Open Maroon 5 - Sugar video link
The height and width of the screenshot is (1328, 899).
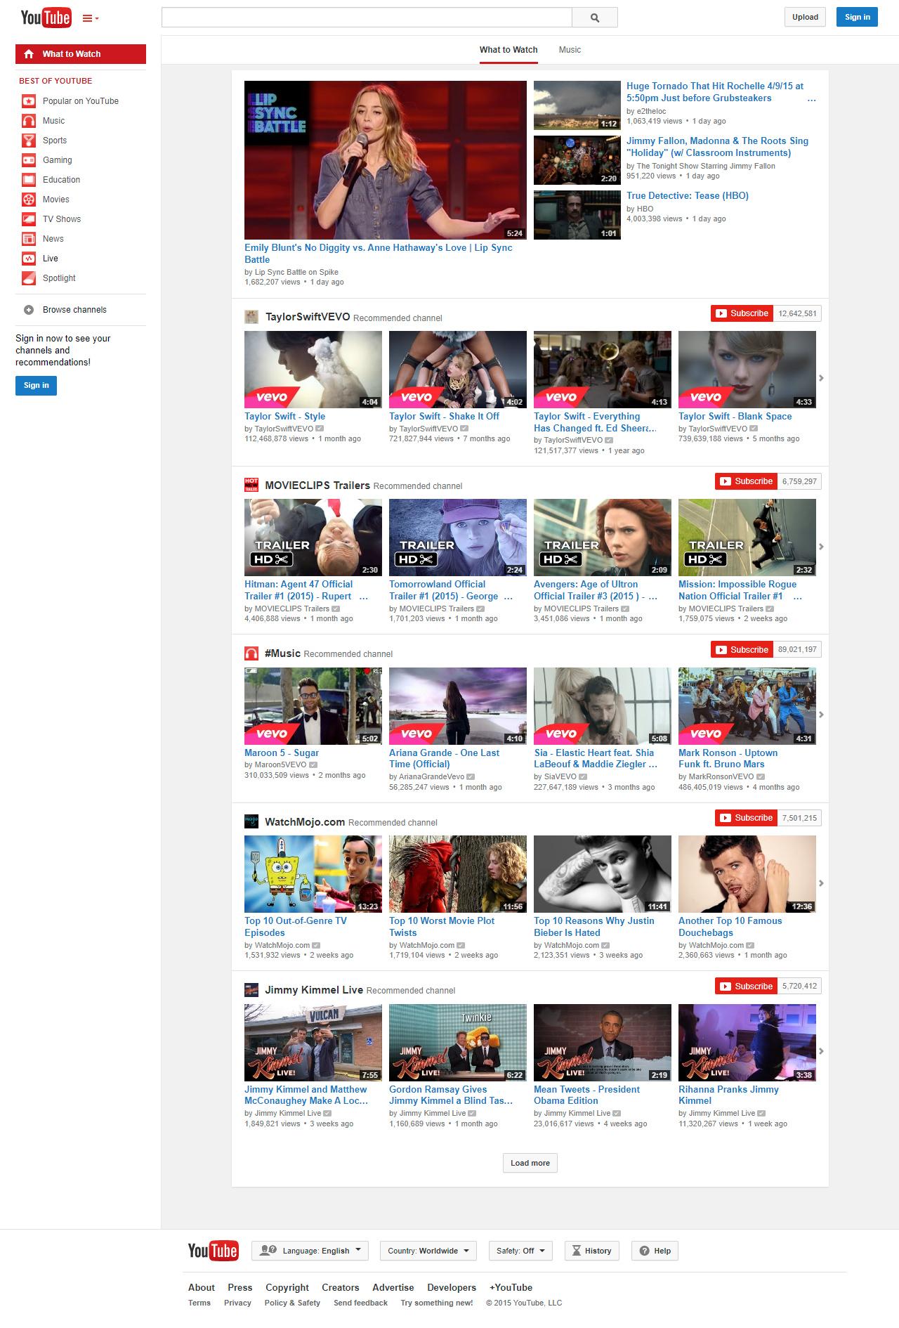tap(282, 753)
